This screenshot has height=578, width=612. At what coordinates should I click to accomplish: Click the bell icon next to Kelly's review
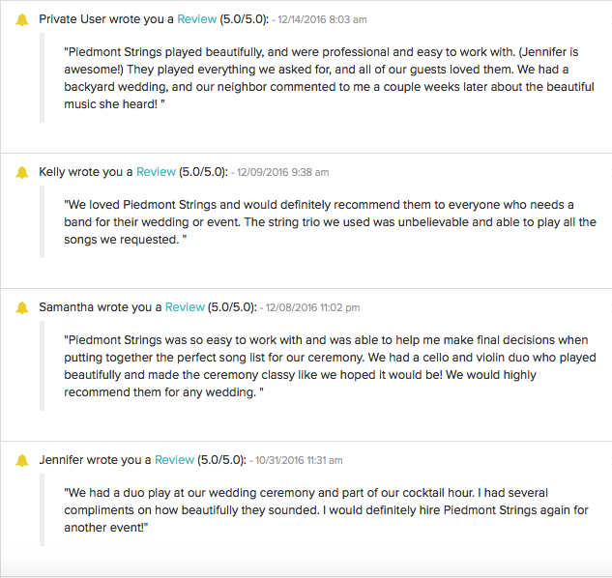click(x=22, y=172)
